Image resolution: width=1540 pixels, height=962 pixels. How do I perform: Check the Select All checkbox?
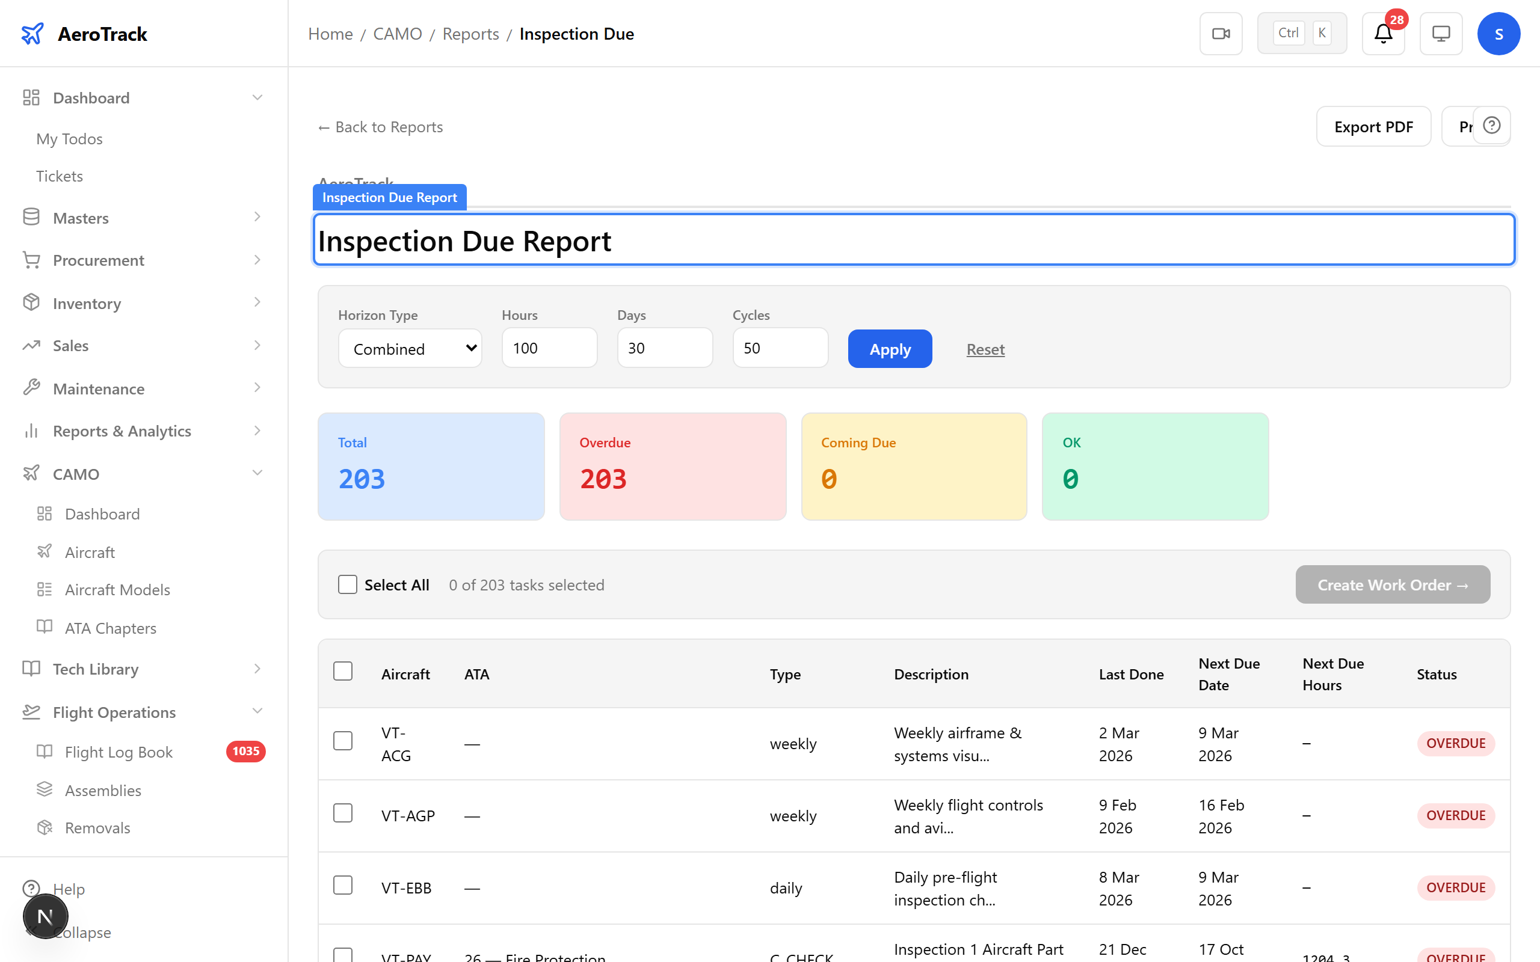[348, 584]
